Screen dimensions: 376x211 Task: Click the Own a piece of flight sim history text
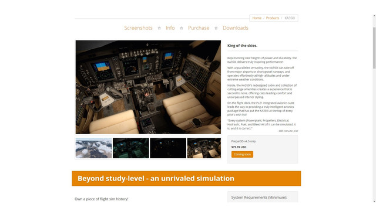point(102,199)
